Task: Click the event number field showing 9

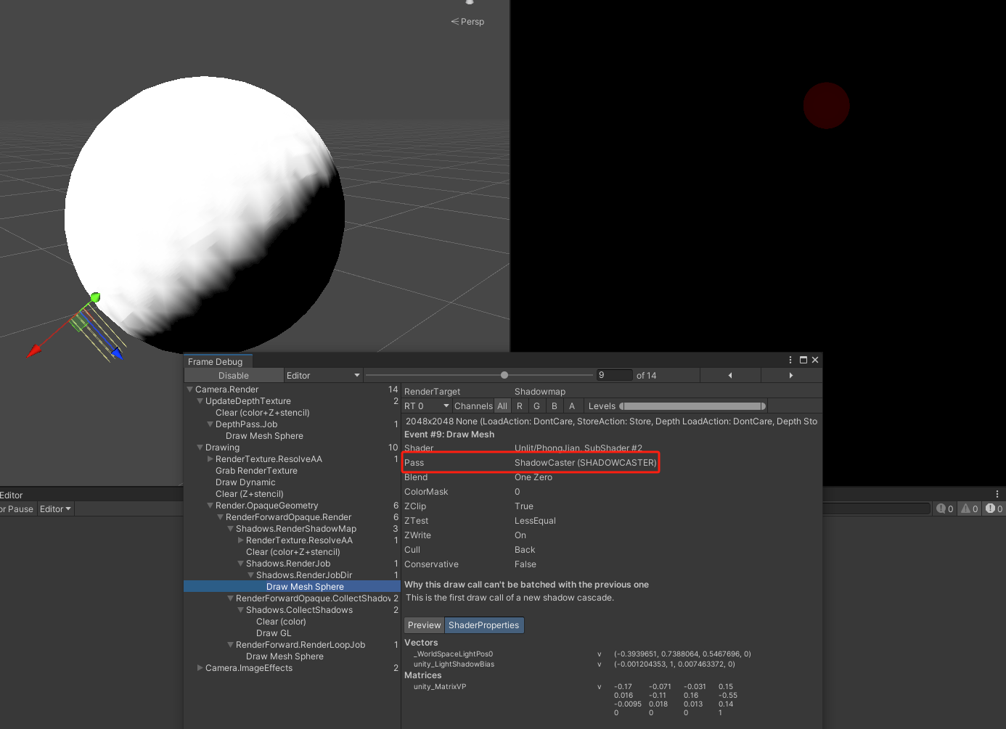Action: [x=614, y=375]
